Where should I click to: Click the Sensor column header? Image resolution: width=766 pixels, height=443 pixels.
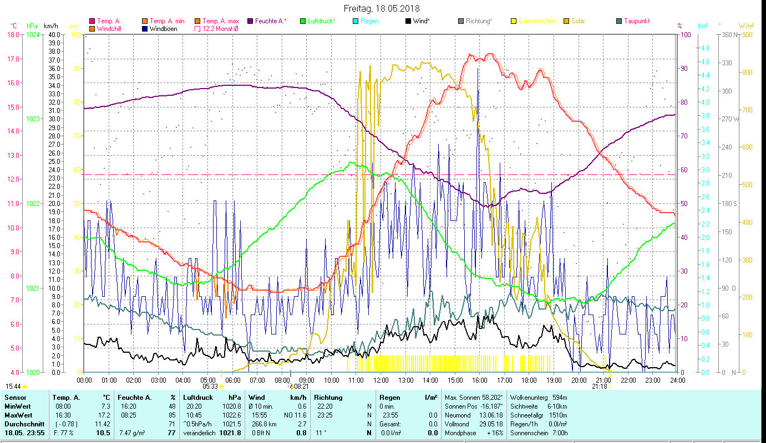15,398
